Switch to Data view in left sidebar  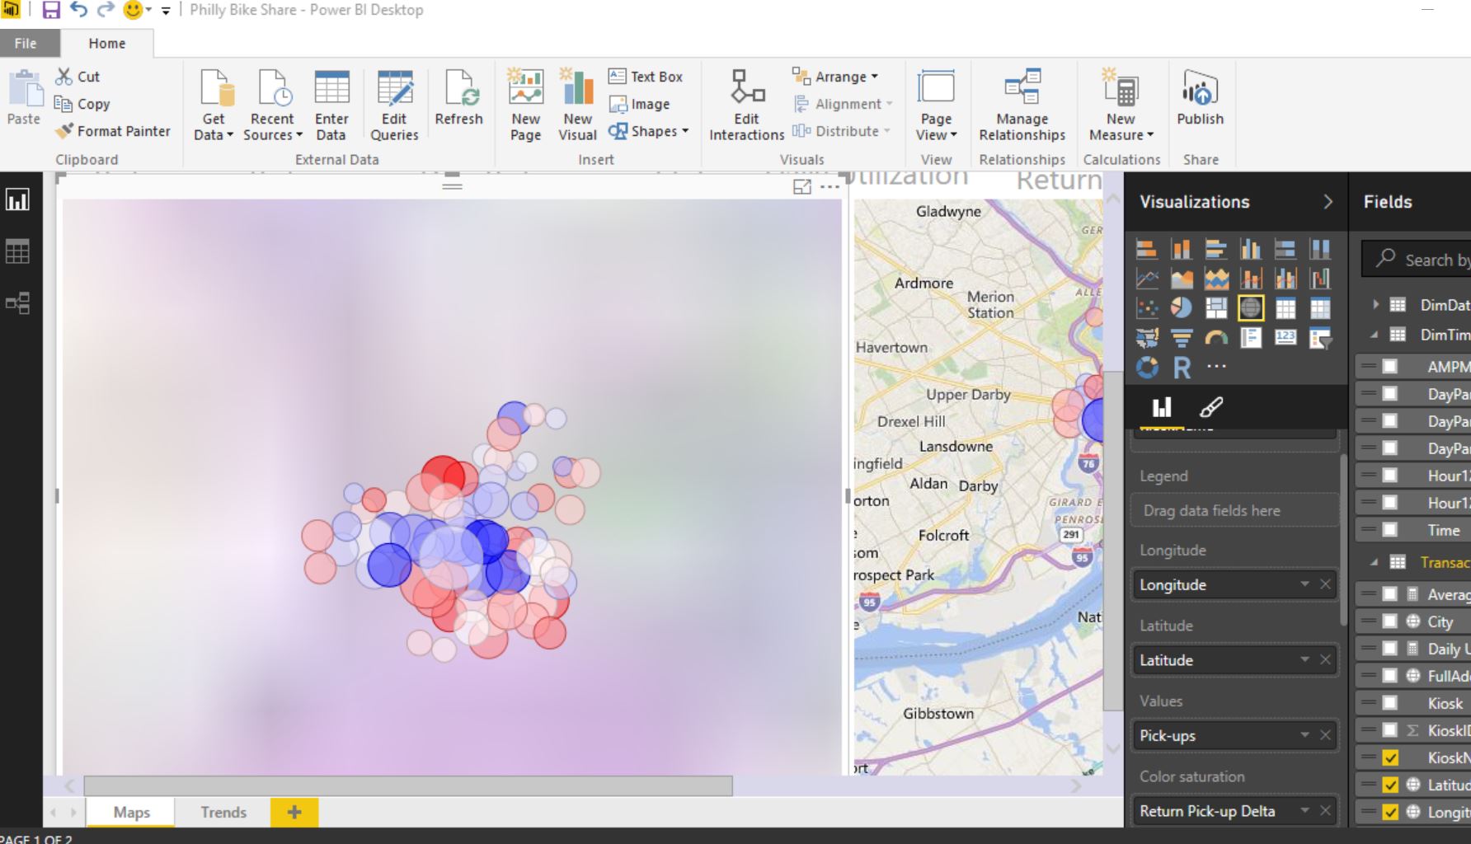[17, 251]
